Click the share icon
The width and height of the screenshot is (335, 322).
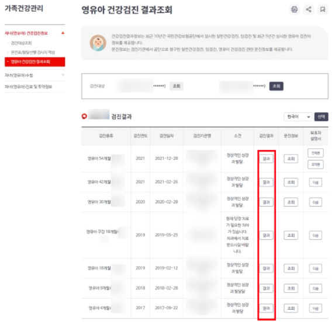coord(309,9)
